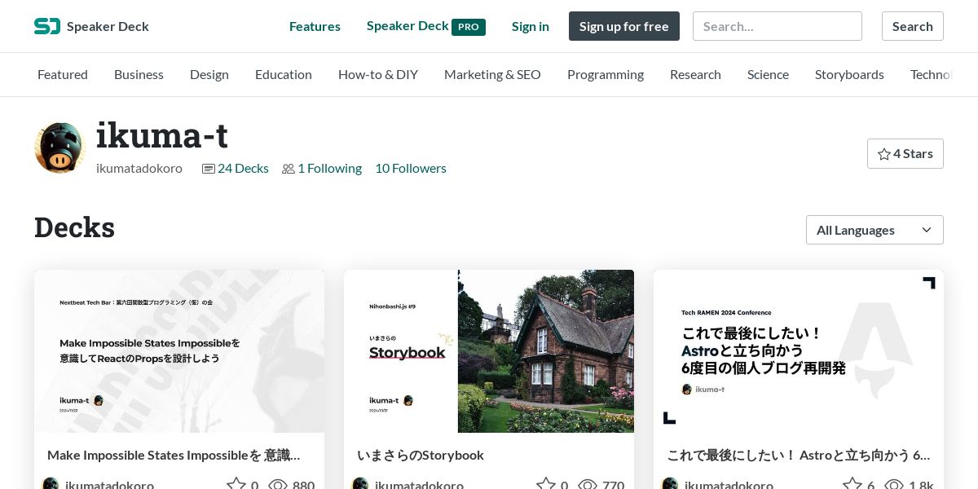Open the Marketing & SEO category
Viewport: 978px width, 489px height.
tap(492, 74)
